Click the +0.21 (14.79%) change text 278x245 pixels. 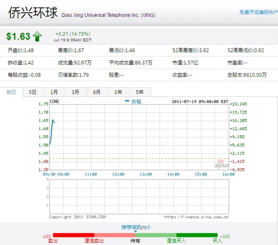tap(73, 34)
